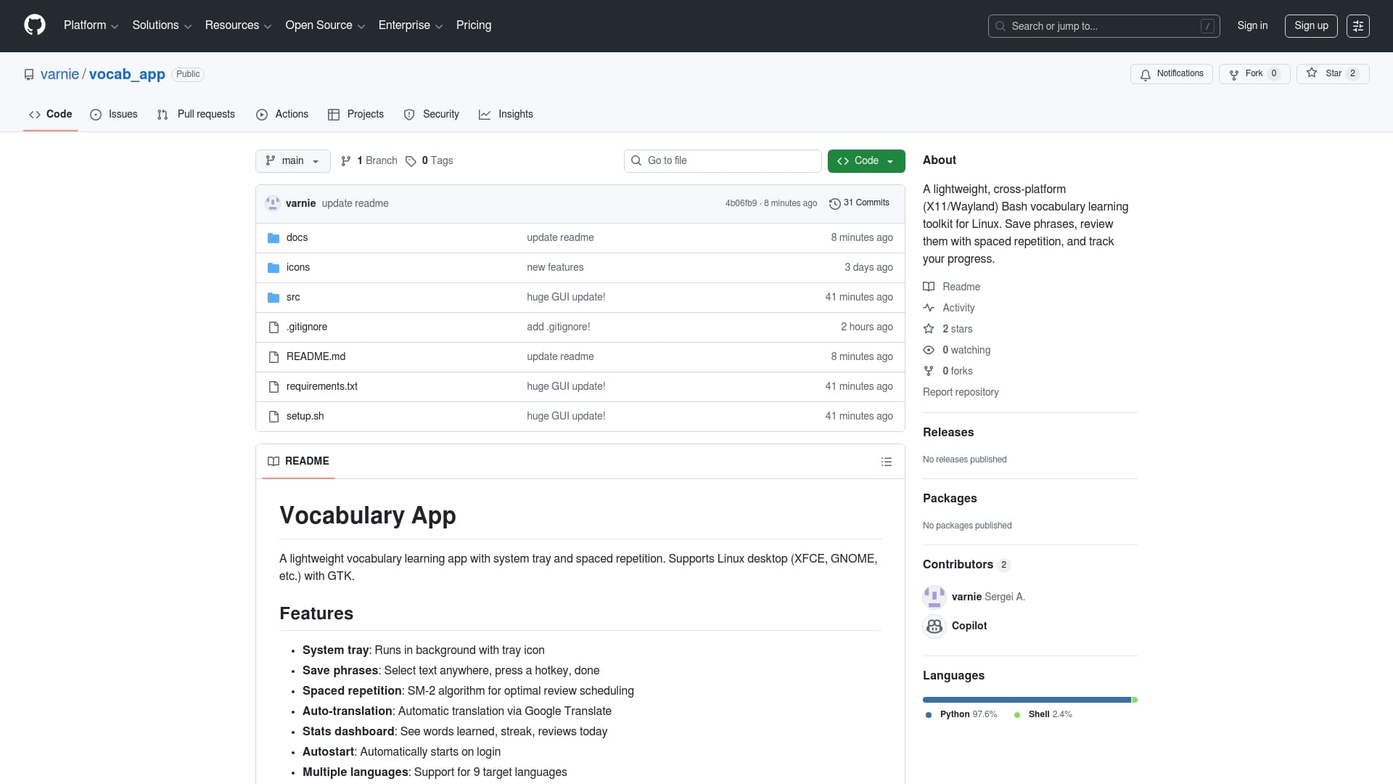Open the Security tab shield icon
The width and height of the screenshot is (1393, 784).
pos(409,115)
